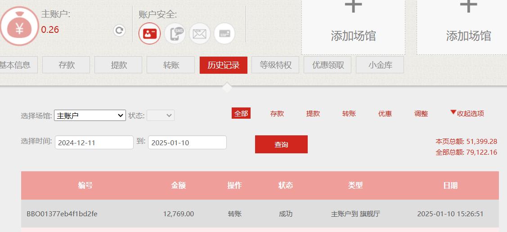Collapse options via 收起选项
Image resolution: width=507 pixels, height=232 pixels.
(467, 113)
